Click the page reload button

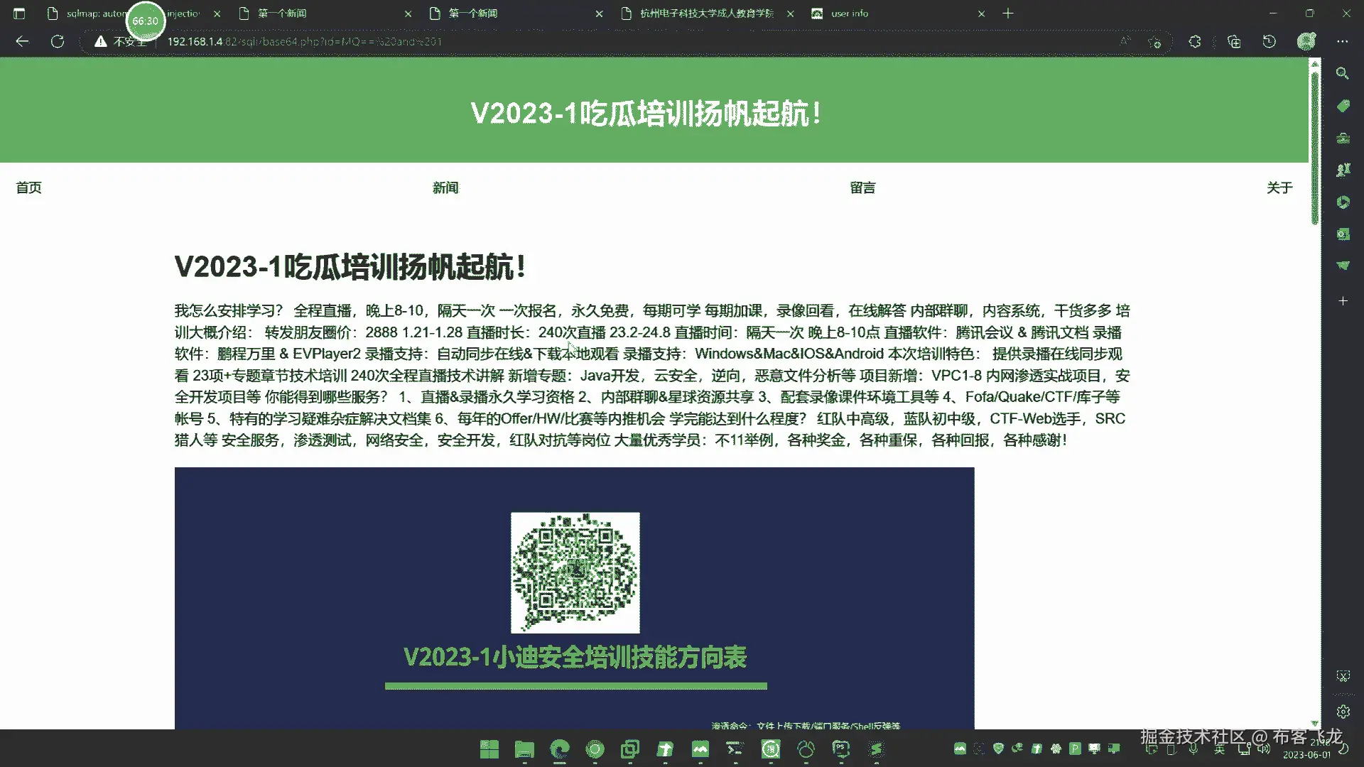coord(58,42)
